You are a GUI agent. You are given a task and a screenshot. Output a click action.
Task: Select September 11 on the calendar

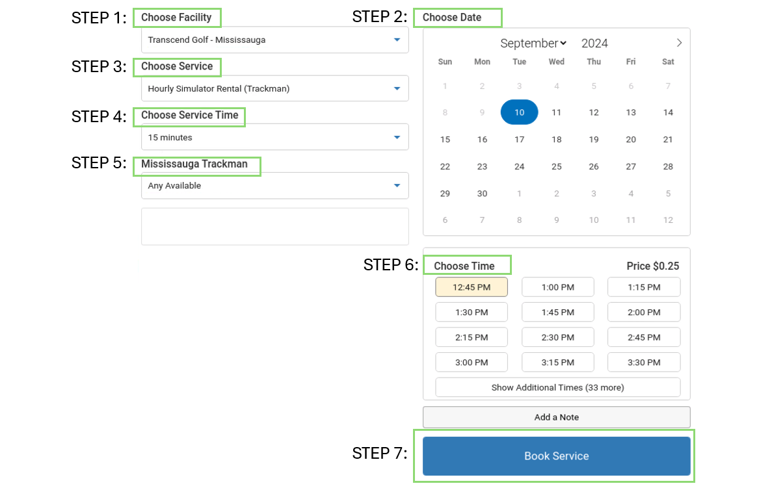(x=556, y=112)
